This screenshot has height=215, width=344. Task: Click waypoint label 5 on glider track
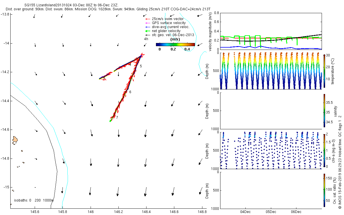click(141, 66)
